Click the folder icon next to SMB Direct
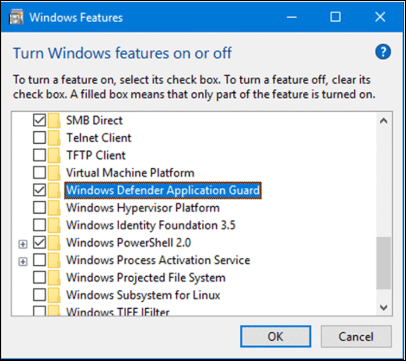Viewport: 406px width, 361px height. 54,121
